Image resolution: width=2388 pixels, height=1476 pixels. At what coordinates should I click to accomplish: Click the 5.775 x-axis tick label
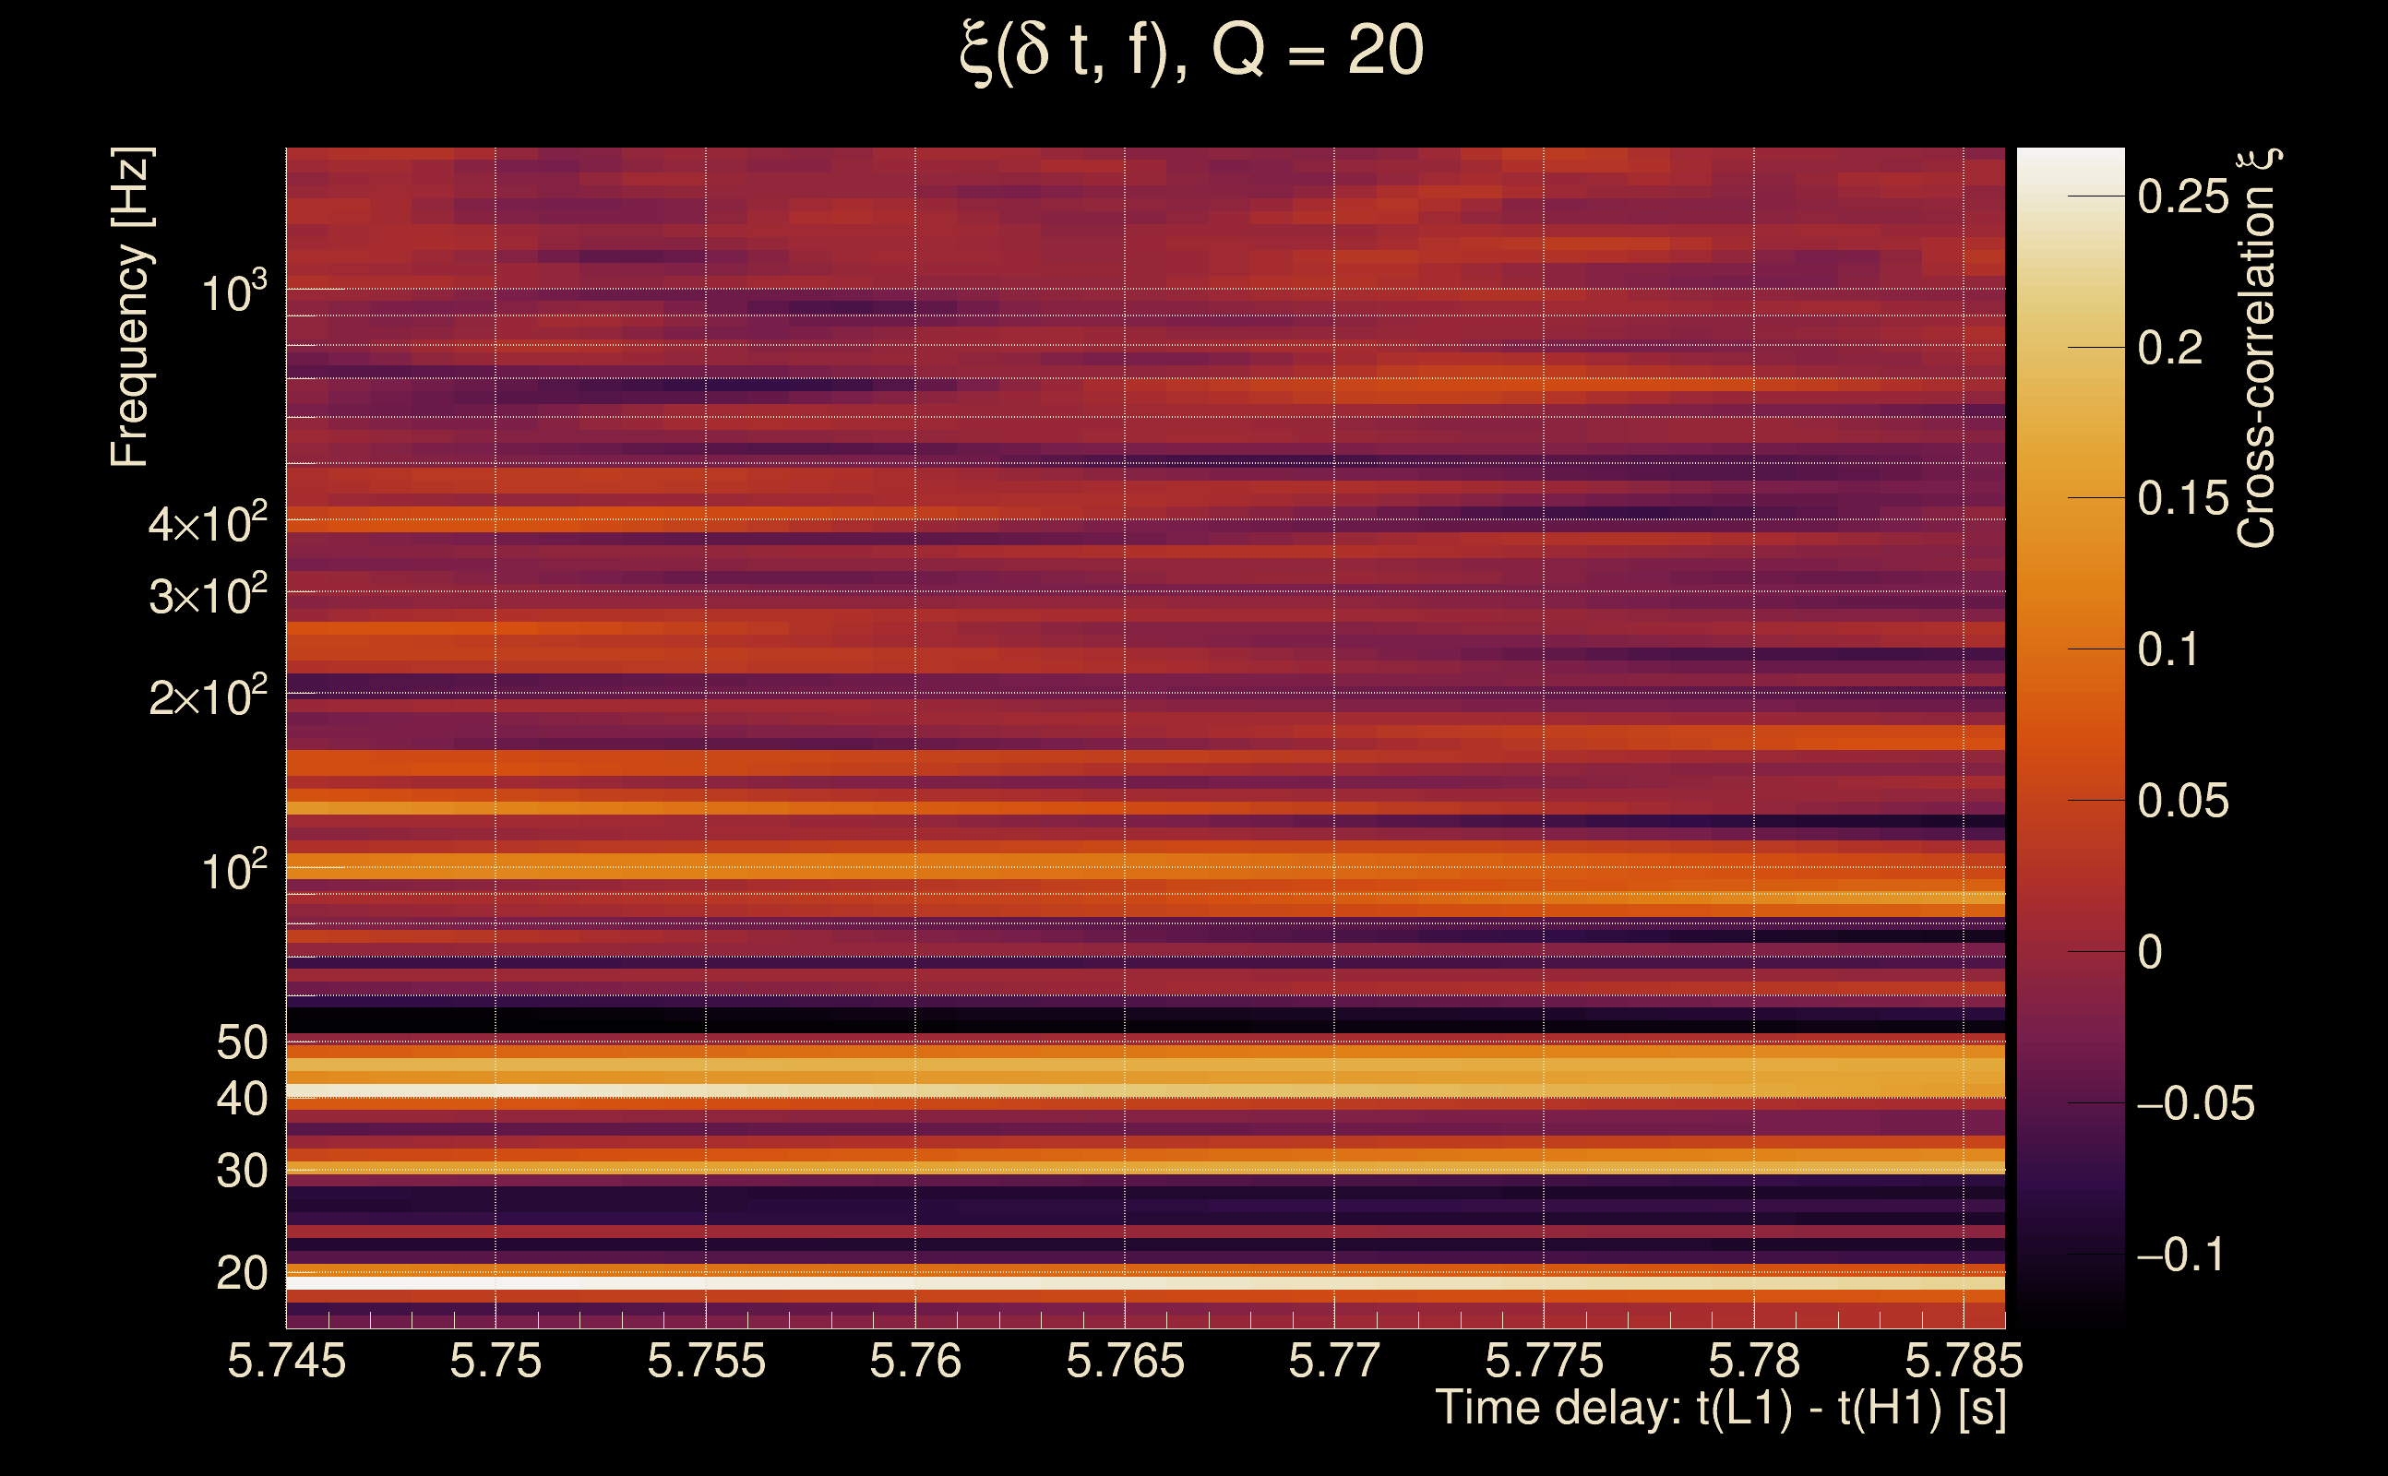pyautogui.click(x=1544, y=1361)
